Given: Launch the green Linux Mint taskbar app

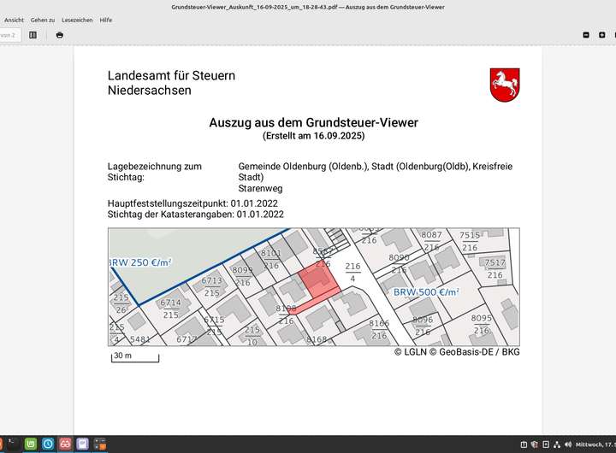Looking at the screenshot, I should 31,444.
